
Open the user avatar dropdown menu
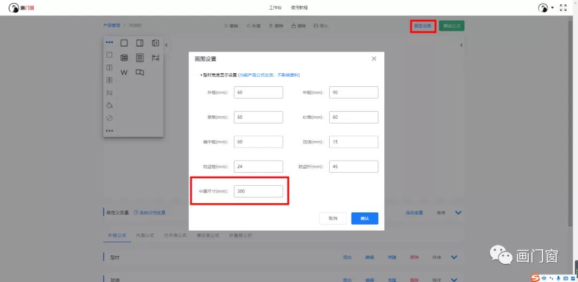point(546,7)
